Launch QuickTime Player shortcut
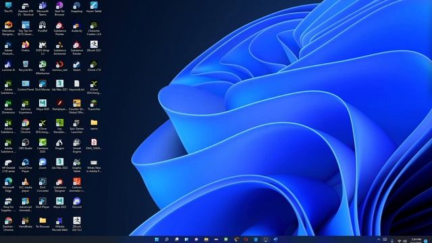The width and height of the screenshot is (432, 243). [26, 165]
